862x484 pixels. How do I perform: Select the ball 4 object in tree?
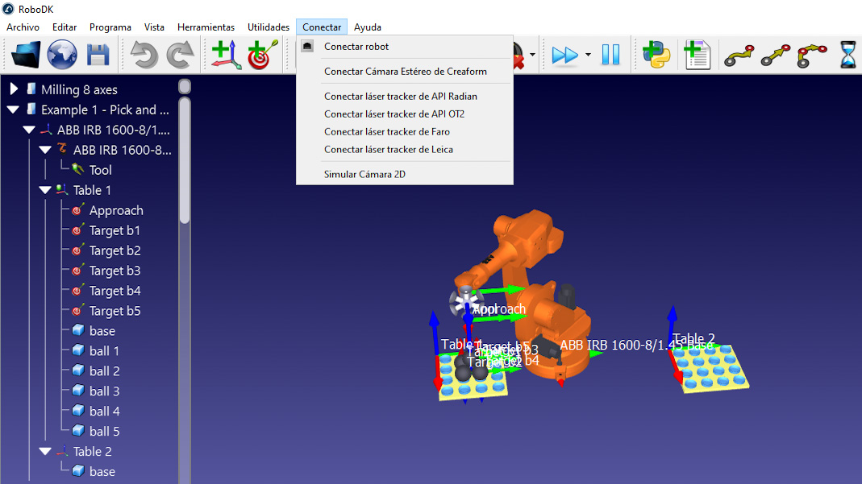tap(104, 412)
